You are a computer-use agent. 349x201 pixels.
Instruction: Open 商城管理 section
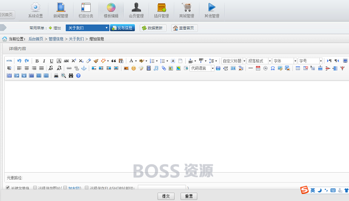click(187, 10)
